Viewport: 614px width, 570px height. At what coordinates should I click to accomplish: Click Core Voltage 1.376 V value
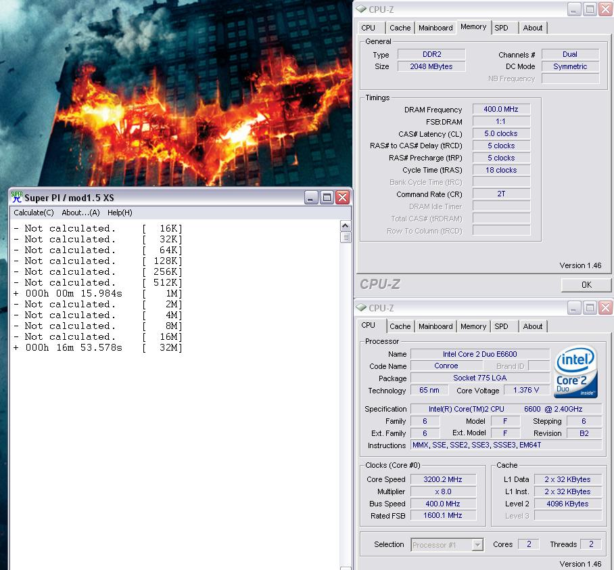(x=526, y=390)
